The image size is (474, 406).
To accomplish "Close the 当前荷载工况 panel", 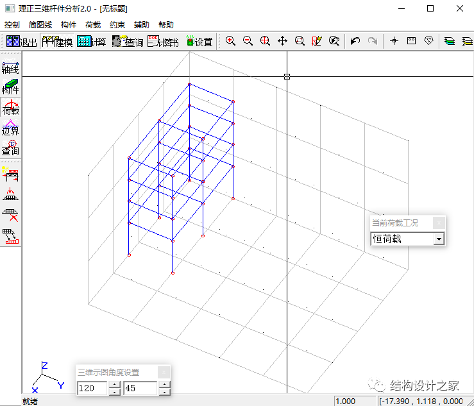I will pyautogui.click(x=439, y=223).
